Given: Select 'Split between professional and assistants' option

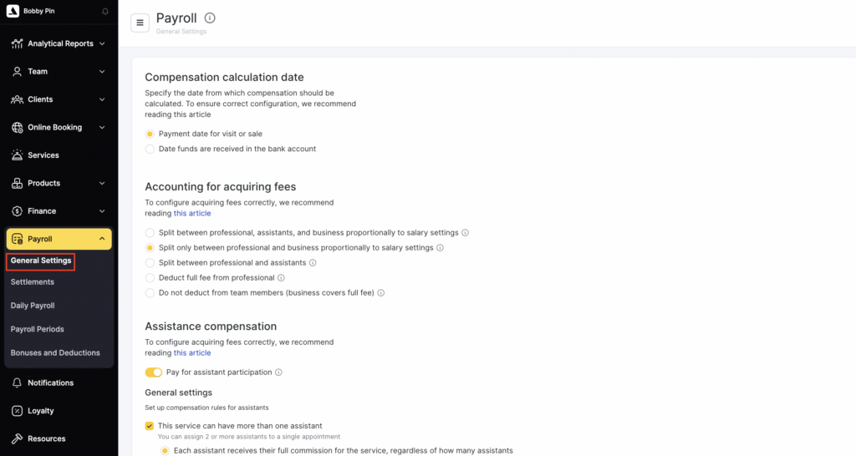Looking at the screenshot, I should (150, 263).
